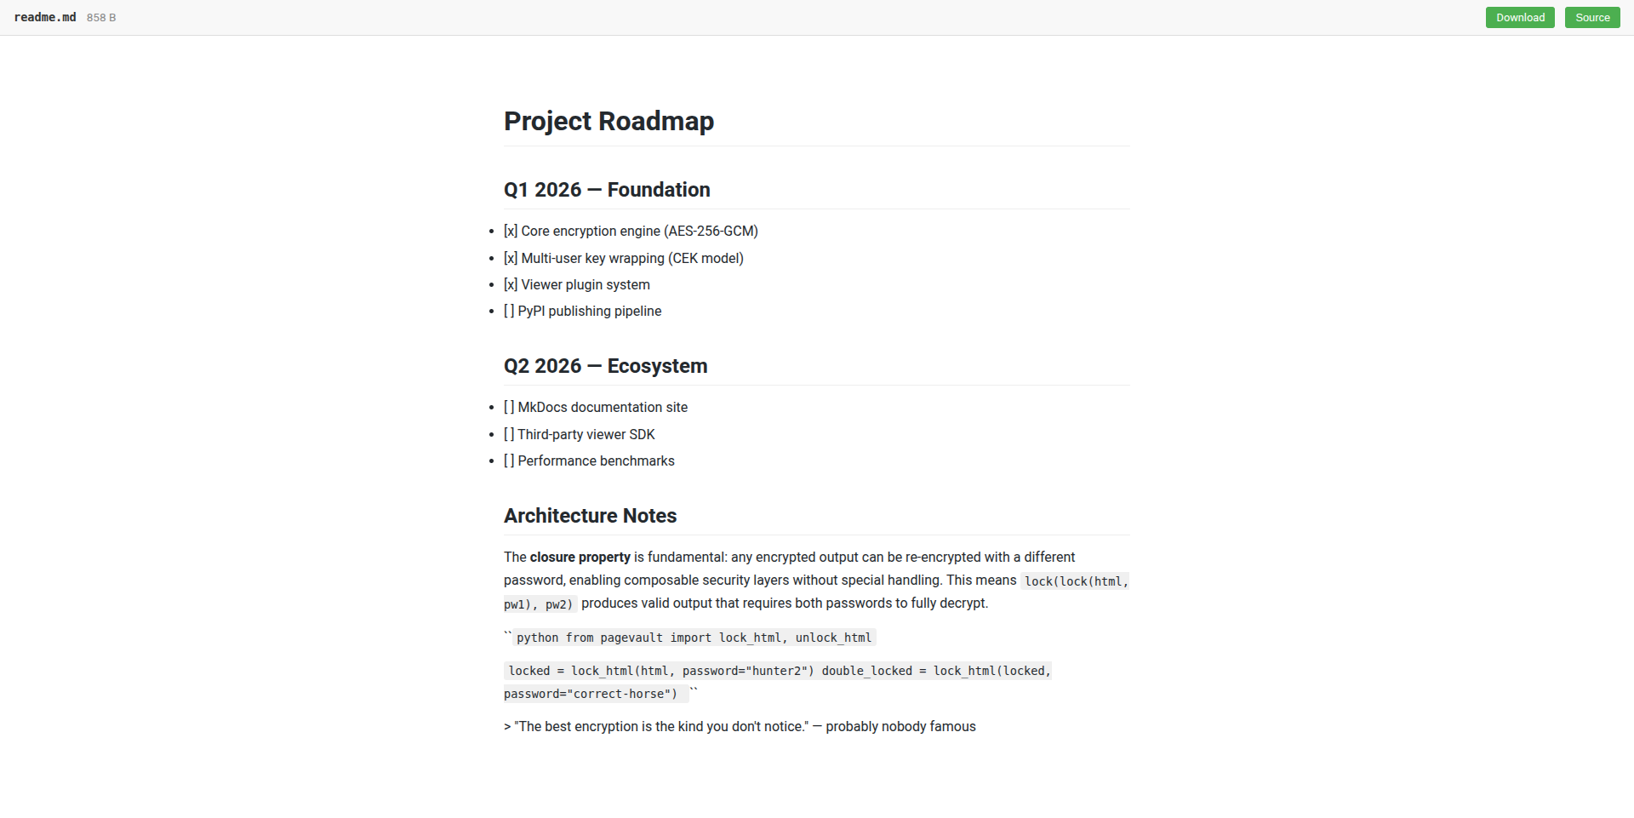Image resolution: width=1634 pixels, height=818 pixels.
Task: Click the Architecture Notes heading
Action: click(590, 515)
